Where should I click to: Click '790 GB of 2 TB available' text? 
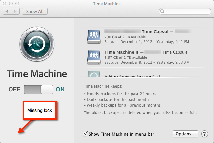[x=125, y=37]
